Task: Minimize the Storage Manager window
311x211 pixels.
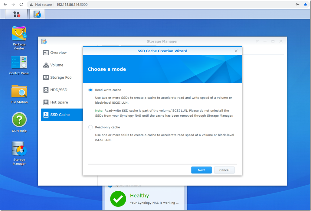Action: coord(265,41)
